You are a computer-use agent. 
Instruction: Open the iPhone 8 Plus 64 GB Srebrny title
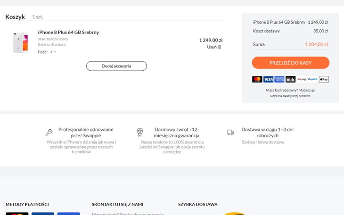point(68,32)
